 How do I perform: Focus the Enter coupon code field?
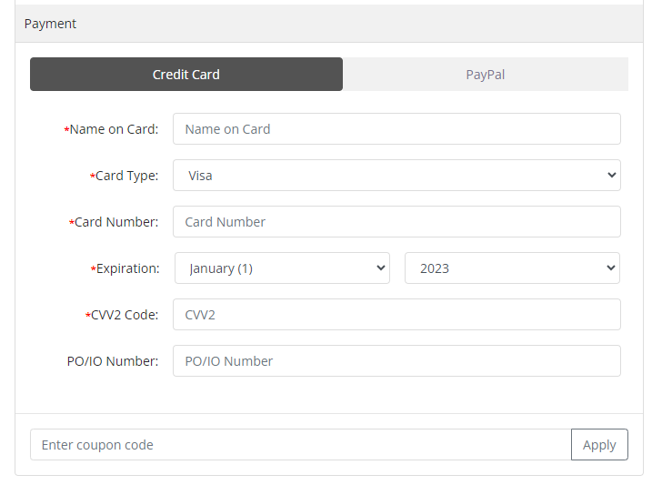pos(300,445)
